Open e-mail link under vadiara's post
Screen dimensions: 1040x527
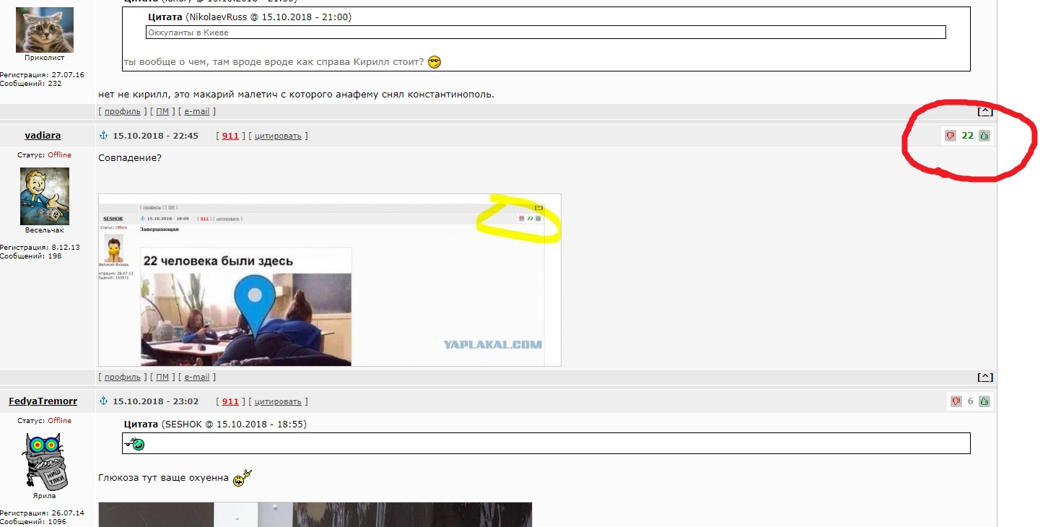click(x=197, y=377)
